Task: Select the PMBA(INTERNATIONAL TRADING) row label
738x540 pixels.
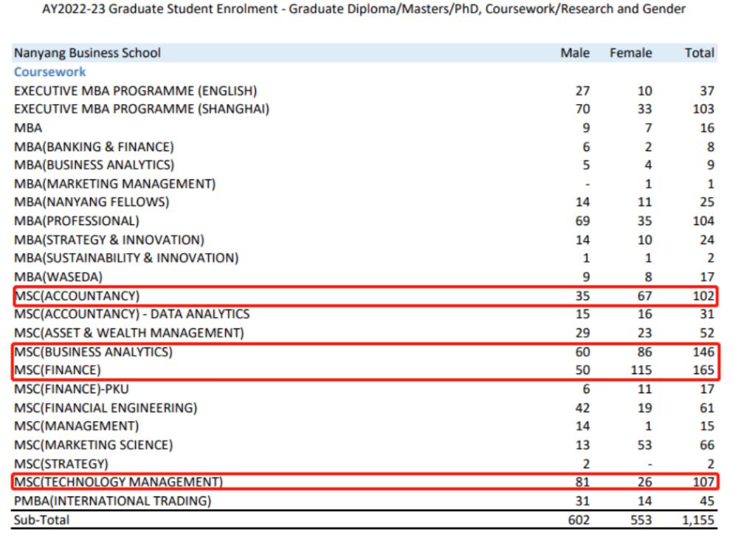Action: (x=112, y=502)
